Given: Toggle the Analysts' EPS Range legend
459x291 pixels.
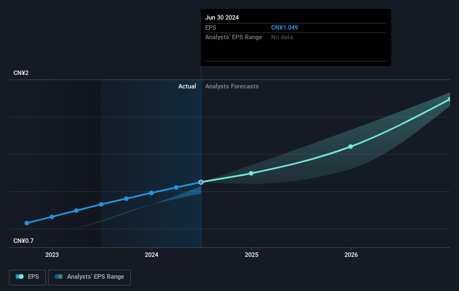Looking at the screenshot, I should point(89,277).
